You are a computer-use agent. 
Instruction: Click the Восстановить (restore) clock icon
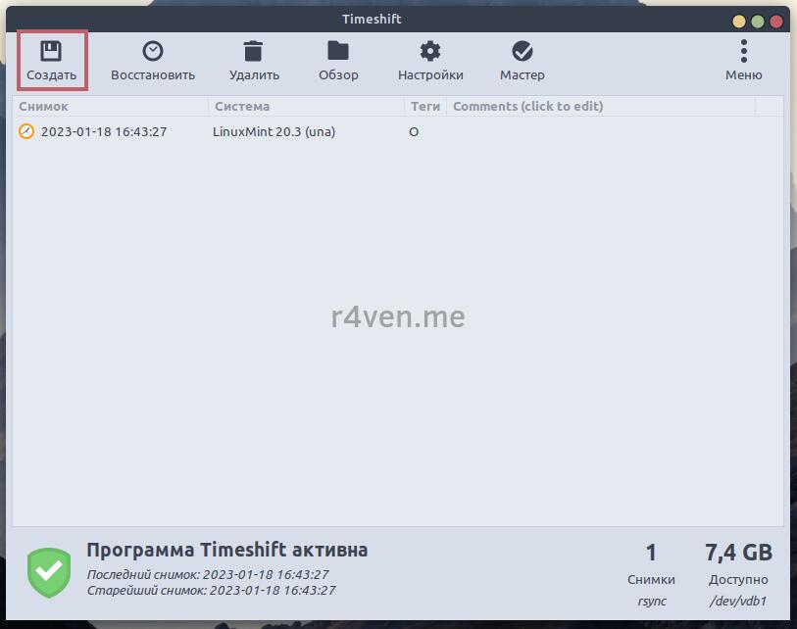click(152, 52)
